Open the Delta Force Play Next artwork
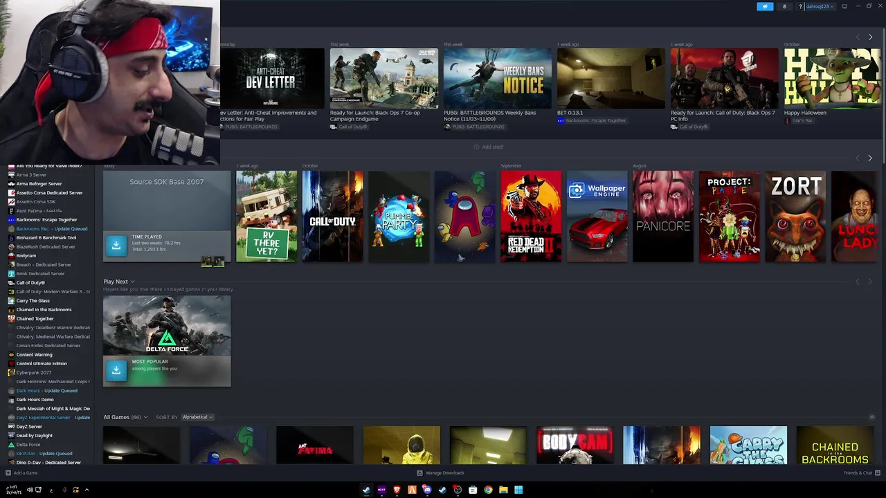Image resolution: width=886 pixels, height=498 pixels. pyautogui.click(x=167, y=326)
